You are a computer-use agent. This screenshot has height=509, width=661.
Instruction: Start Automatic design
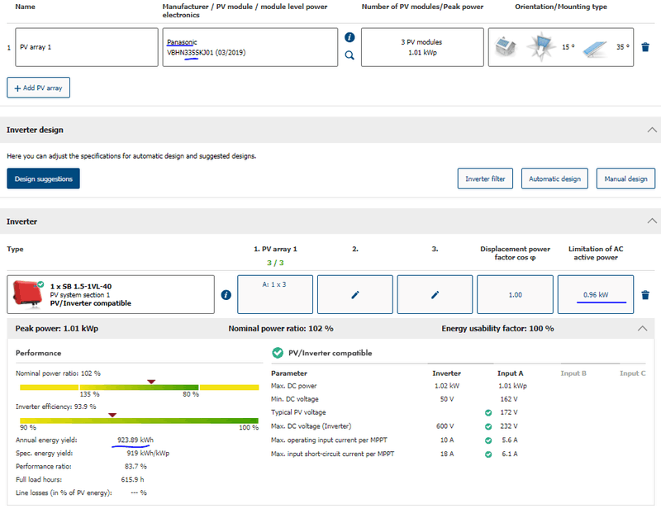[554, 178]
